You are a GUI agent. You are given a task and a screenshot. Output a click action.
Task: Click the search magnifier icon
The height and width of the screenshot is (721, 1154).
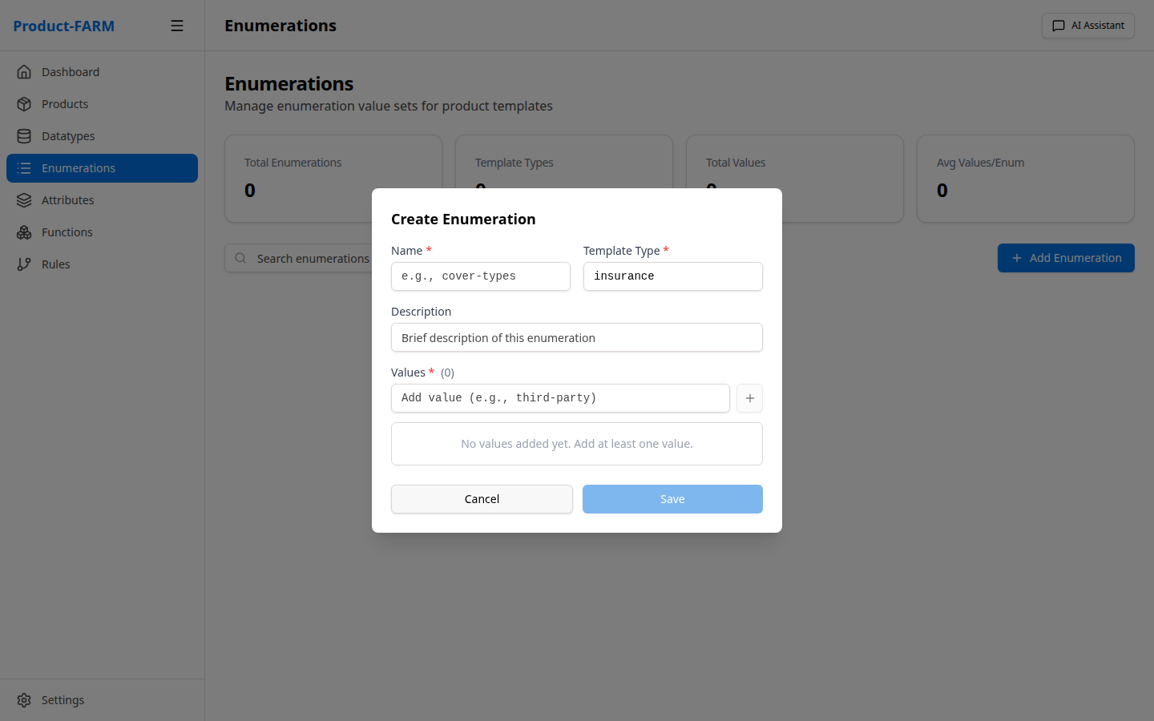pos(240,258)
